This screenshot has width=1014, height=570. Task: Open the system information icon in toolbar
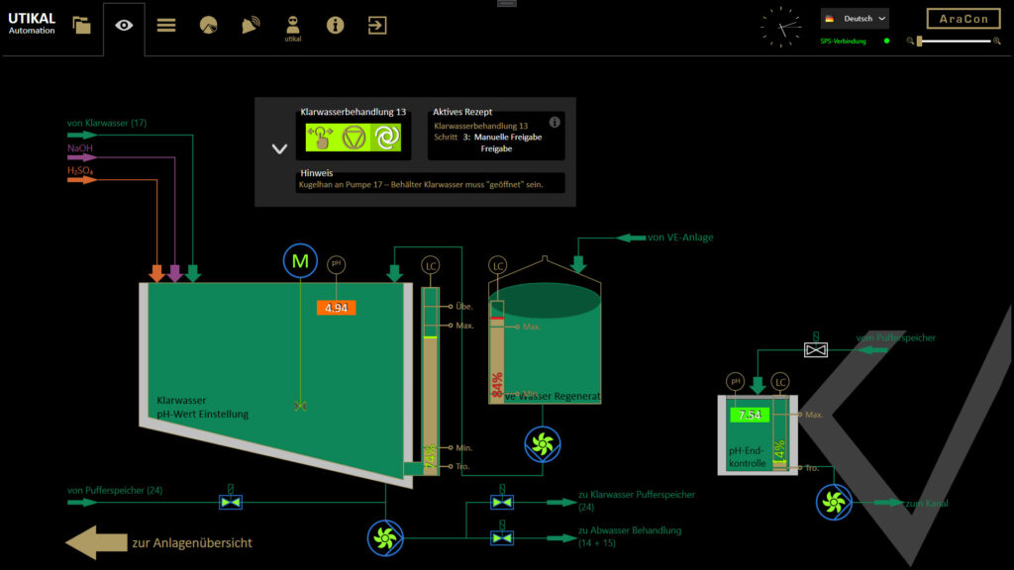[x=333, y=27]
